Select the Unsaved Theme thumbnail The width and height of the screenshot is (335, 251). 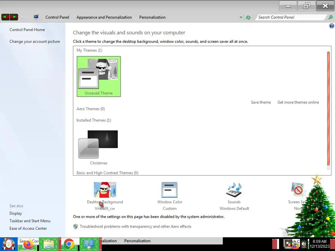[x=99, y=76]
